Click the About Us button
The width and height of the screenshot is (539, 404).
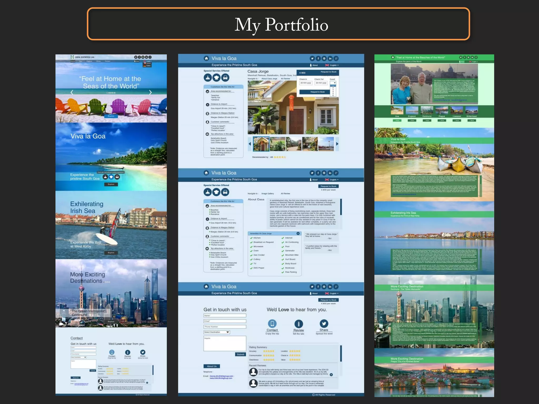point(212,366)
